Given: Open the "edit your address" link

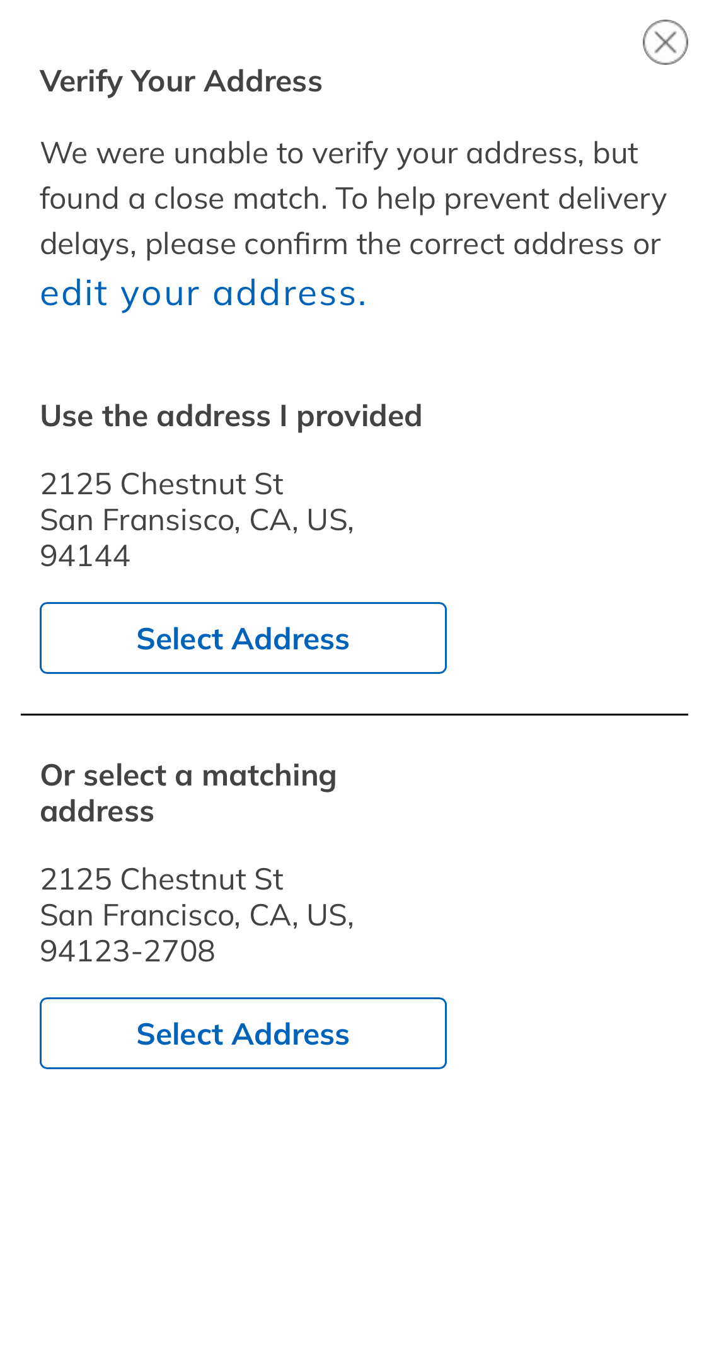Looking at the screenshot, I should coord(203,294).
